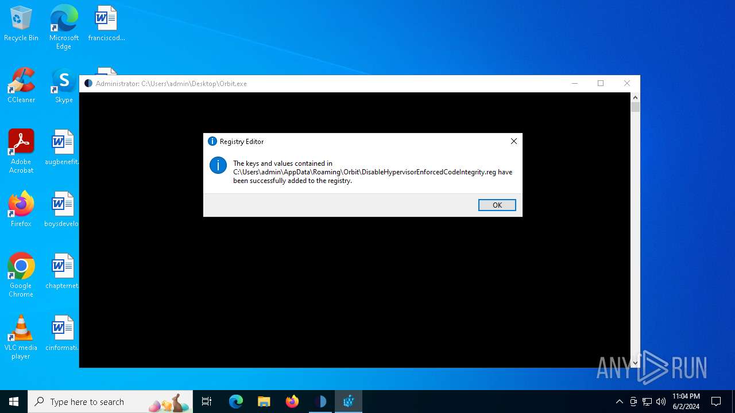
Task: Open Firefox from the taskbar
Action: (292, 402)
